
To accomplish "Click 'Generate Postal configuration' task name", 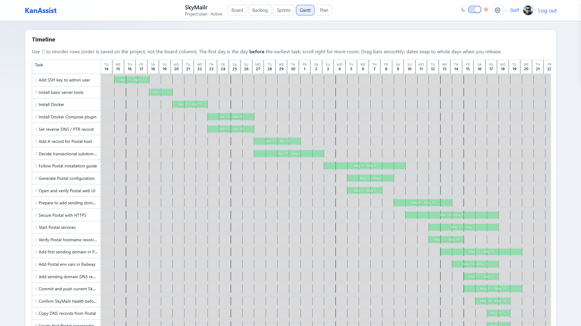I will (x=66, y=179).
